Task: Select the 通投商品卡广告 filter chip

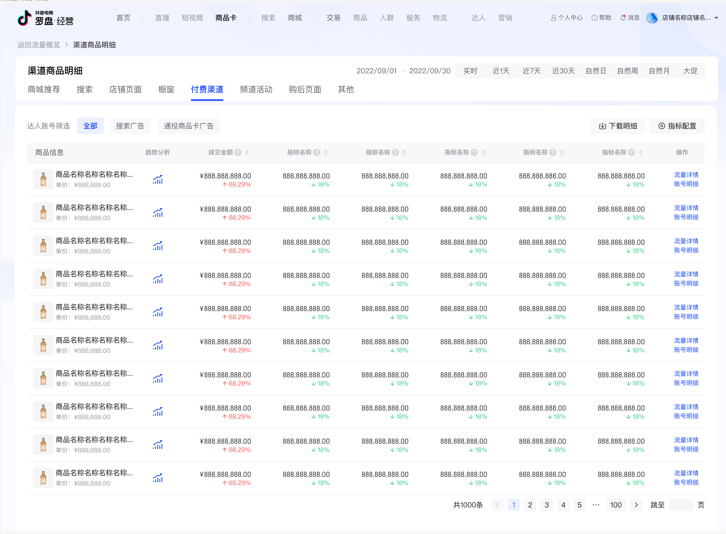Action: [189, 126]
